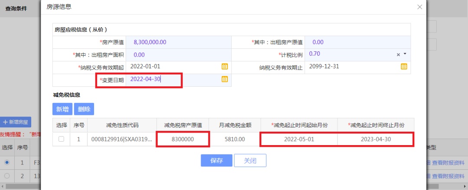The width and height of the screenshot is (468, 190).
Task: Click the 新增 button under 减免税信息
Action: pyautogui.click(x=62, y=109)
